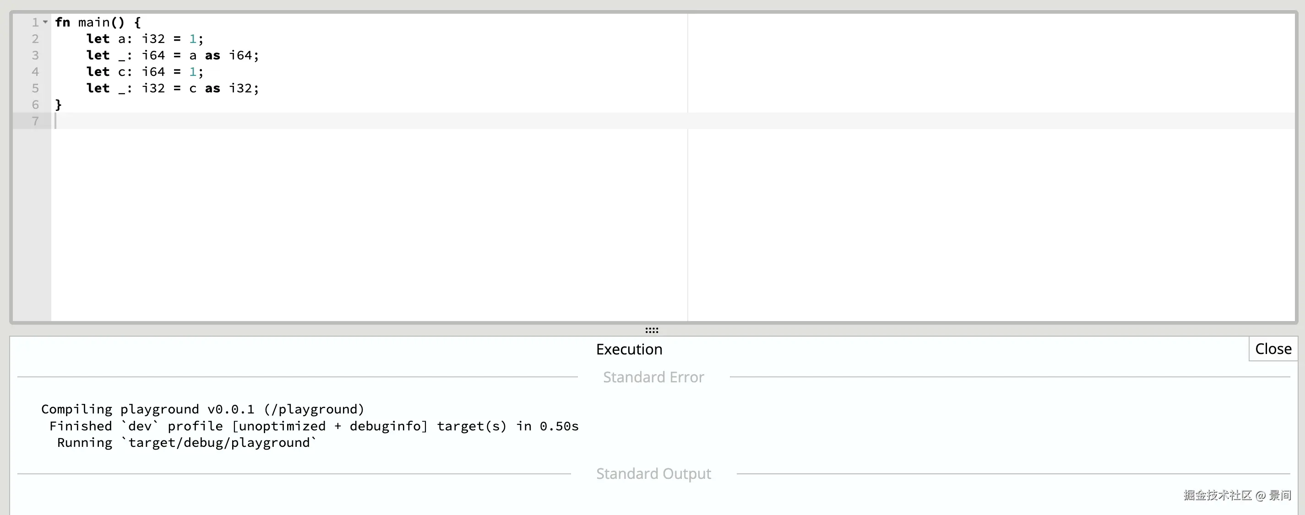Viewport: 1305px width, 515px height.
Task: Click line number 3 in the gutter
Action: point(35,55)
